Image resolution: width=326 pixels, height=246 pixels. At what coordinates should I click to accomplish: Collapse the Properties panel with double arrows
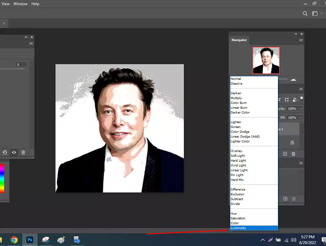click(x=26, y=37)
